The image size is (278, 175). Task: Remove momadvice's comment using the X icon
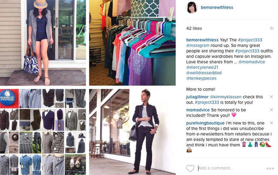pos(271,110)
